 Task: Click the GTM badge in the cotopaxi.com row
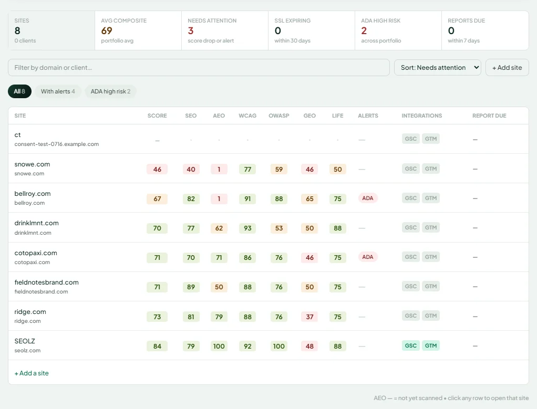tap(431, 257)
